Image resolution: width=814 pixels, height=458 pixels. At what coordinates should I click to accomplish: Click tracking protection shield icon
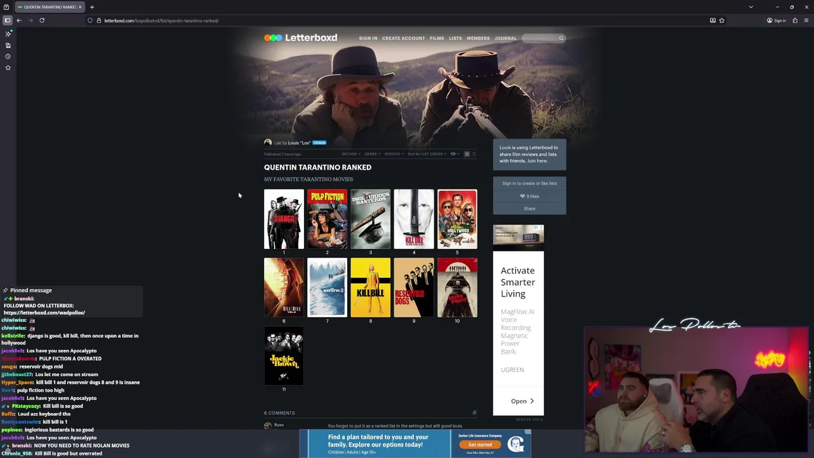90,20
